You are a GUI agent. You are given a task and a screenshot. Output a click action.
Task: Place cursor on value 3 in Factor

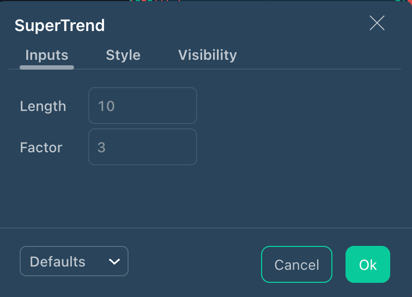pos(101,147)
